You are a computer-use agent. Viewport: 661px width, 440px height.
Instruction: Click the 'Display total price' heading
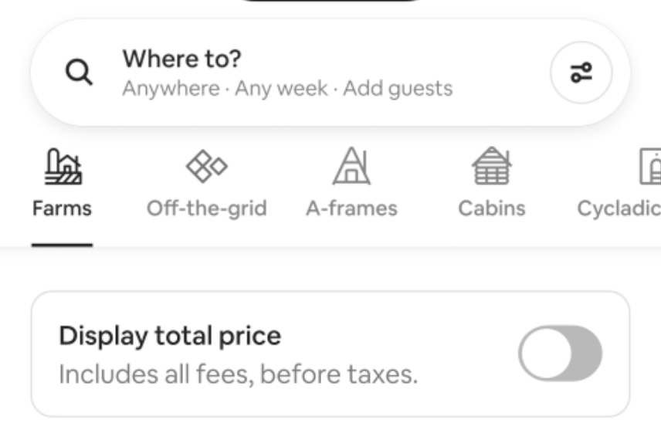pos(170,336)
